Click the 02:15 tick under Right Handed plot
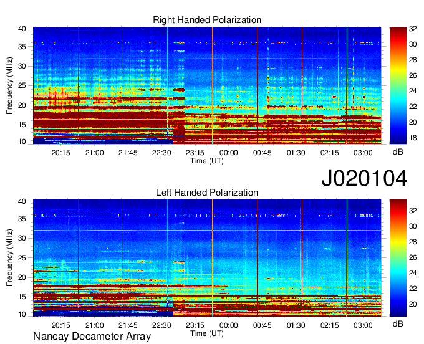Image resolution: width=424 pixels, height=344 pixels. [329, 153]
